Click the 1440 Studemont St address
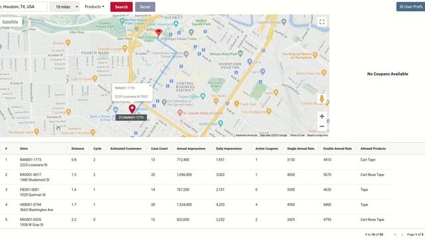Screen dimensions: 425x239 [x=35, y=180]
